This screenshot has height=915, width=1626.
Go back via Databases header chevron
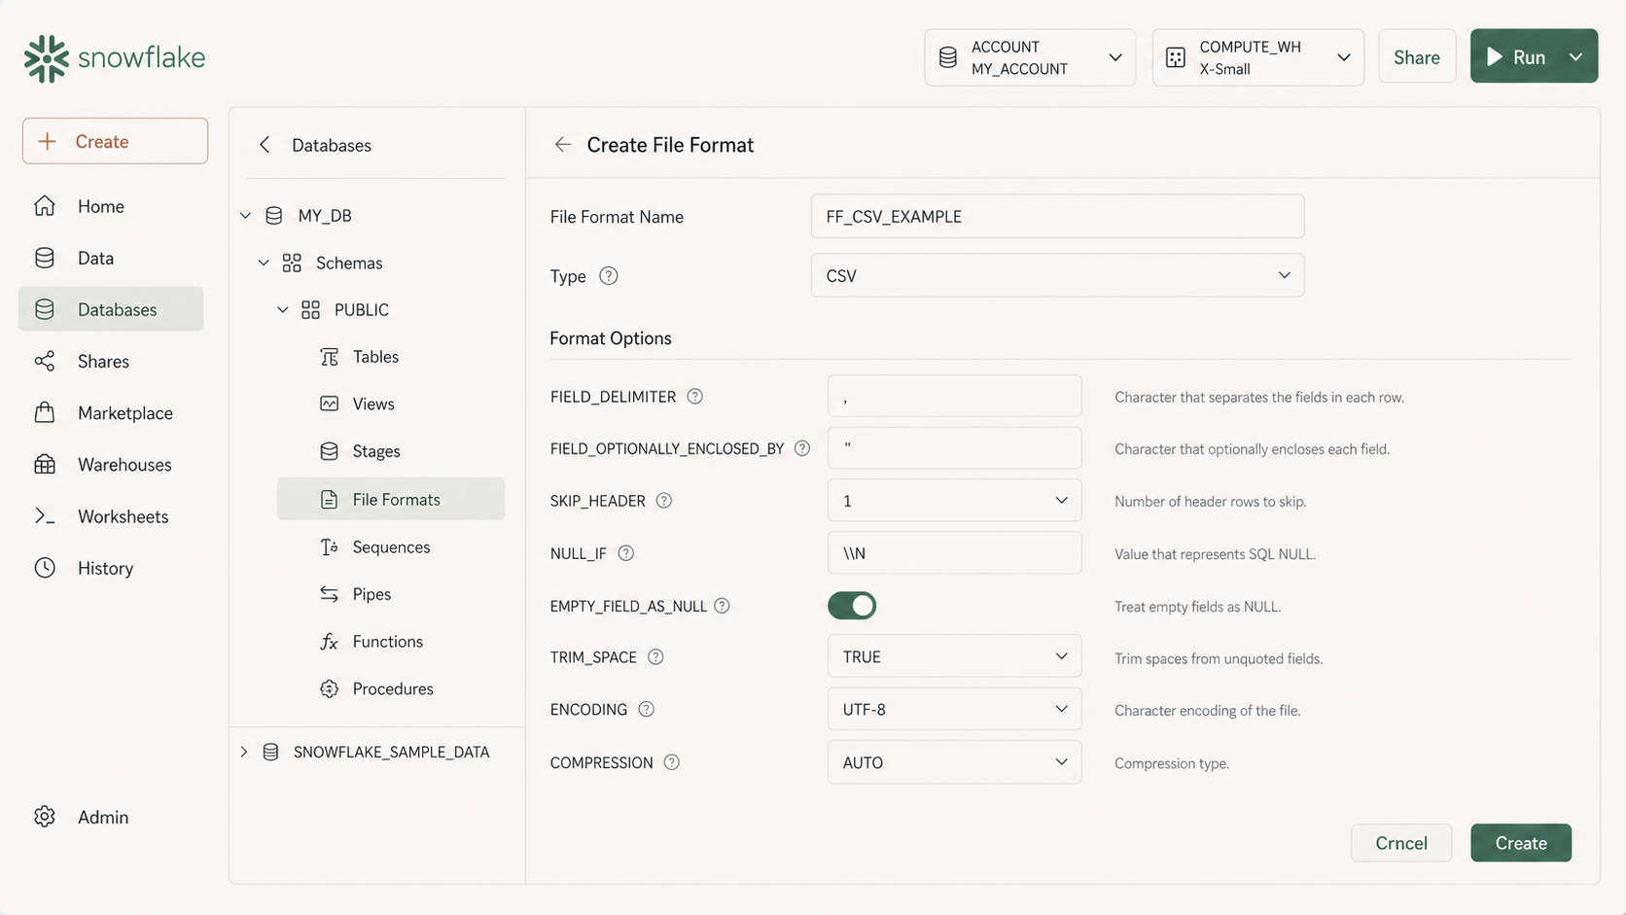tap(265, 145)
